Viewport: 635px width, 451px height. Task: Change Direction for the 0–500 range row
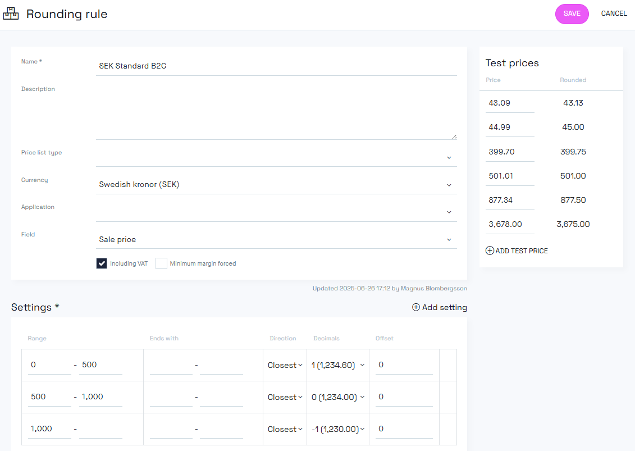click(x=285, y=365)
